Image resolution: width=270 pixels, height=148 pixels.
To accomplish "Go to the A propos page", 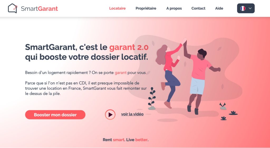I will point(174,8).
